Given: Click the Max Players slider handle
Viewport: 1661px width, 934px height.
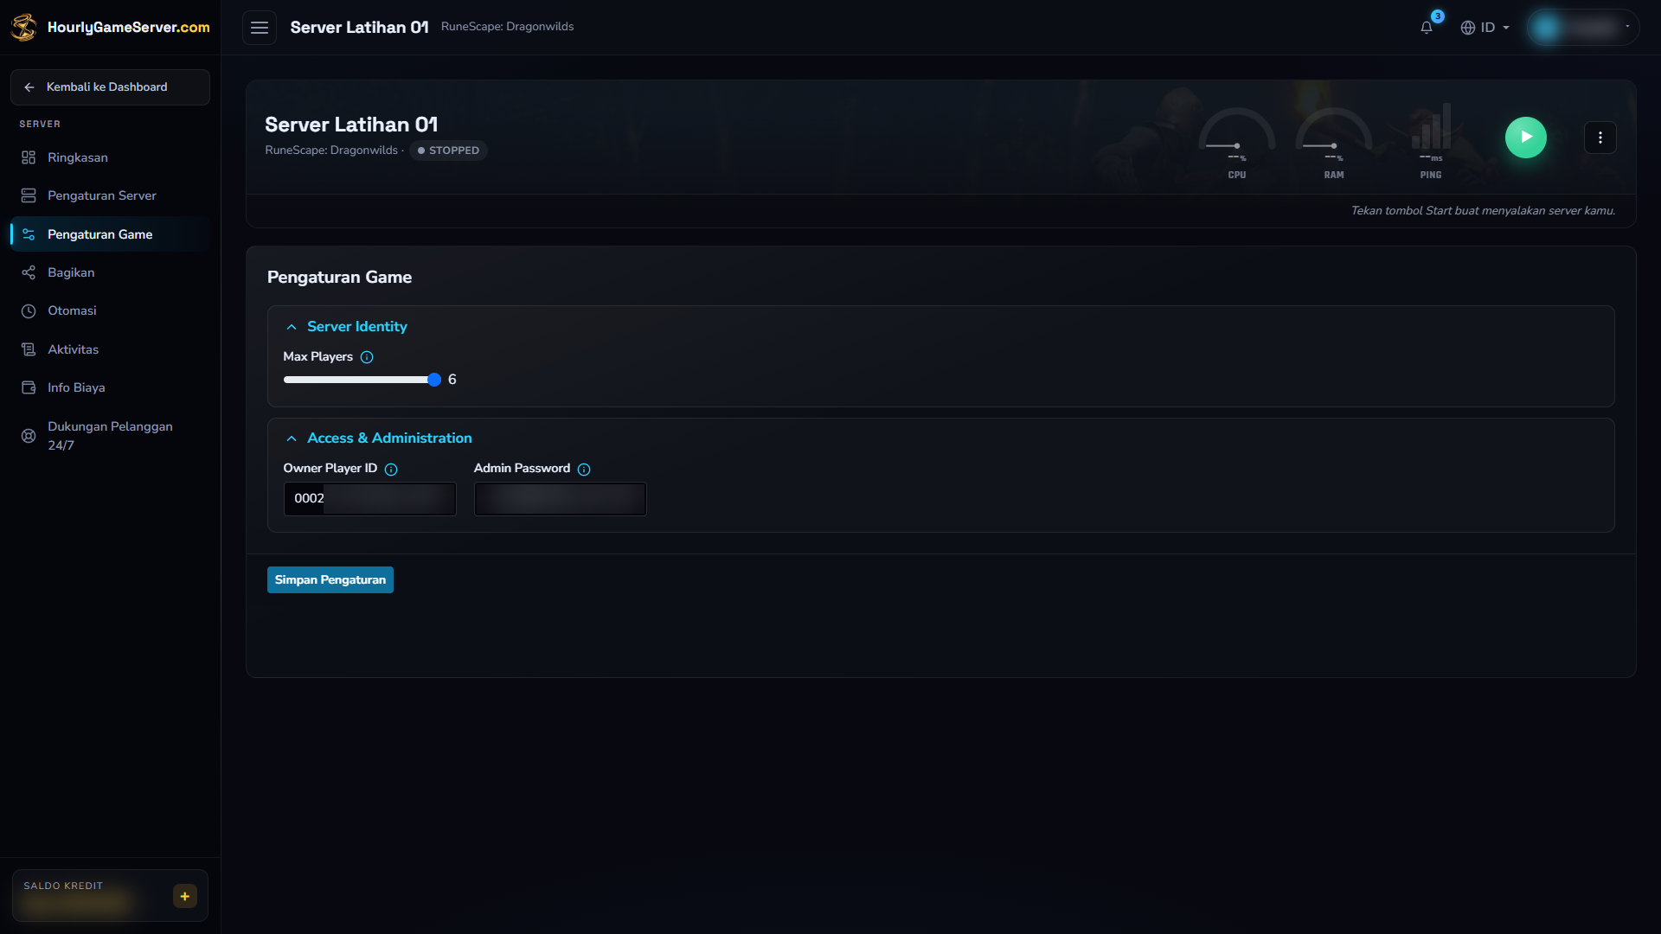Looking at the screenshot, I should 434,380.
